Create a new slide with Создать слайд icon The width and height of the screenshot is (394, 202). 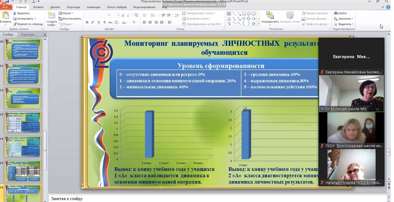click(x=51, y=16)
